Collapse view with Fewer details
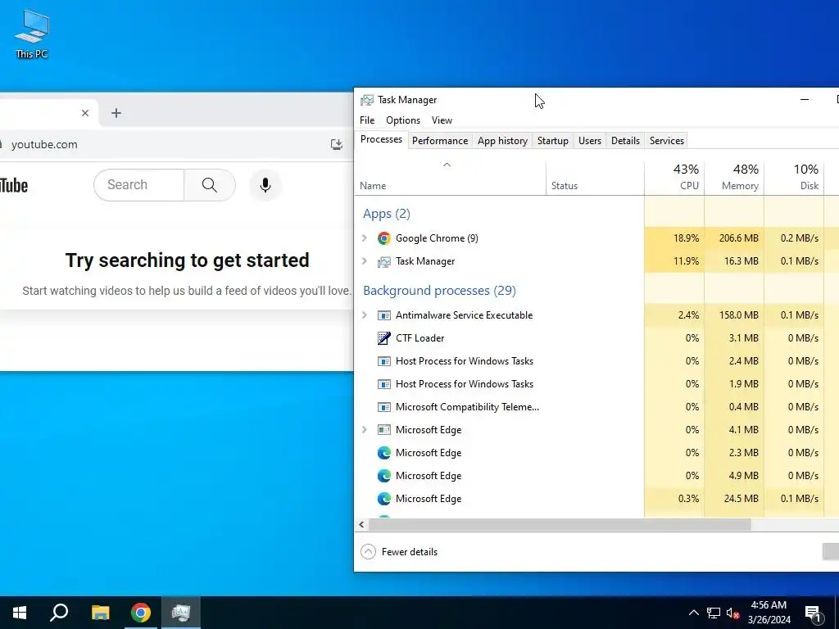This screenshot has width=839, height=629. 399,551
